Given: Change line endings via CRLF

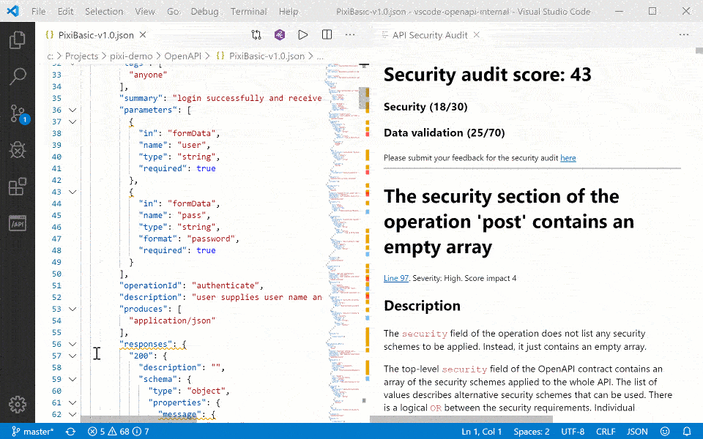Looking at the screenshot, I should coord(606,432).
